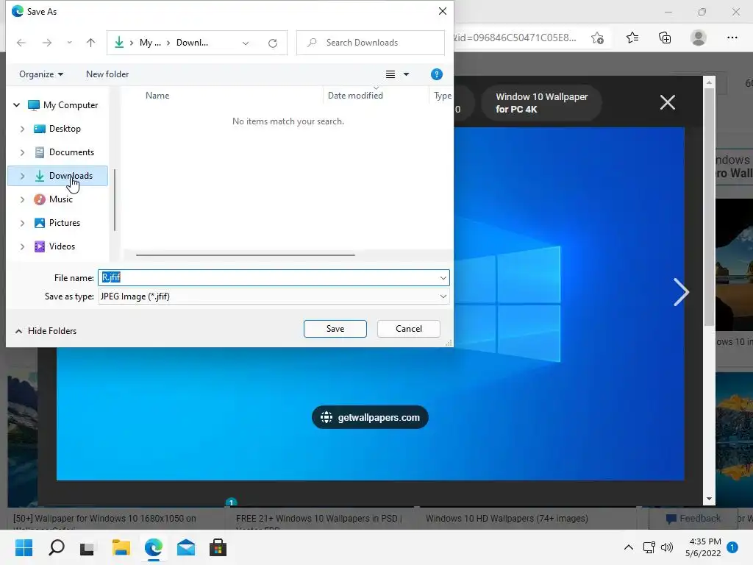This screenshot has height=565, width=753.
Task: Expand the Desktop folder node
Action: point(22,129)
